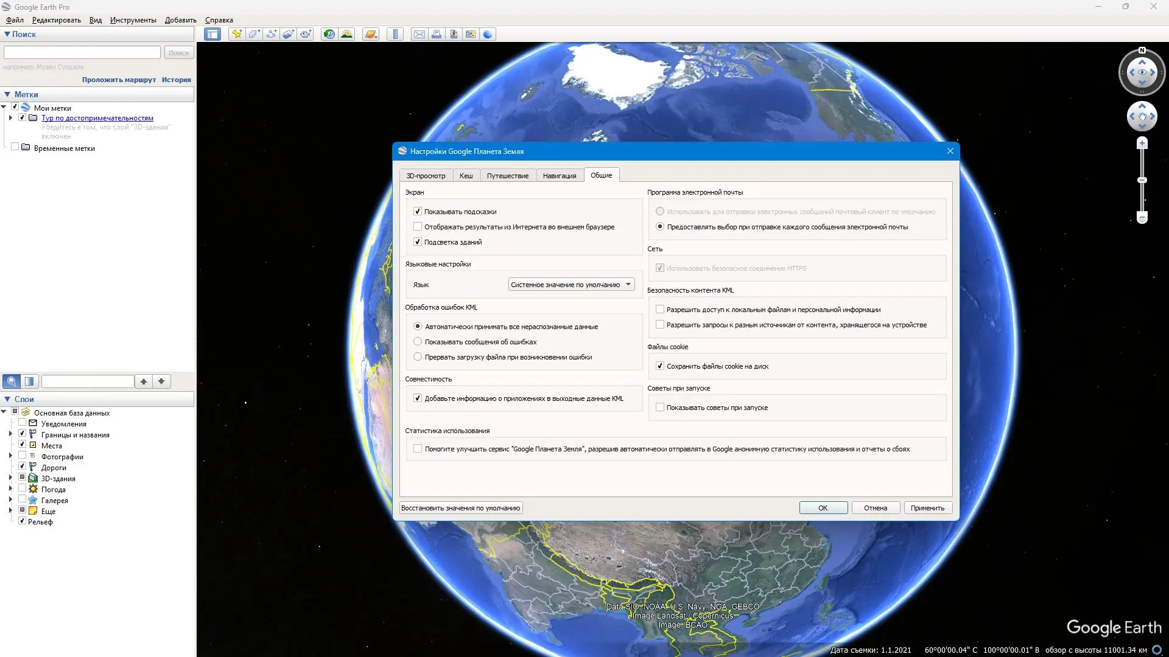Click the zoom slider handle
Screen dimensions: 1169x657
click(1142, 180)
